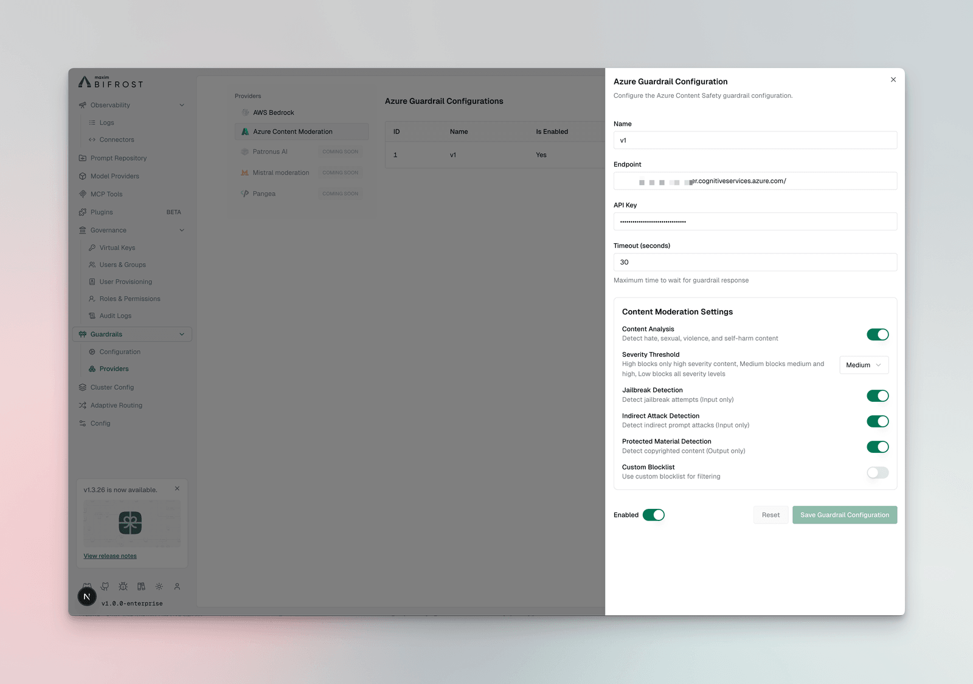Collapse the Observability section chevron
This screenshot has height=684, width=973.
pyautogui.click(x=182, y=105)
